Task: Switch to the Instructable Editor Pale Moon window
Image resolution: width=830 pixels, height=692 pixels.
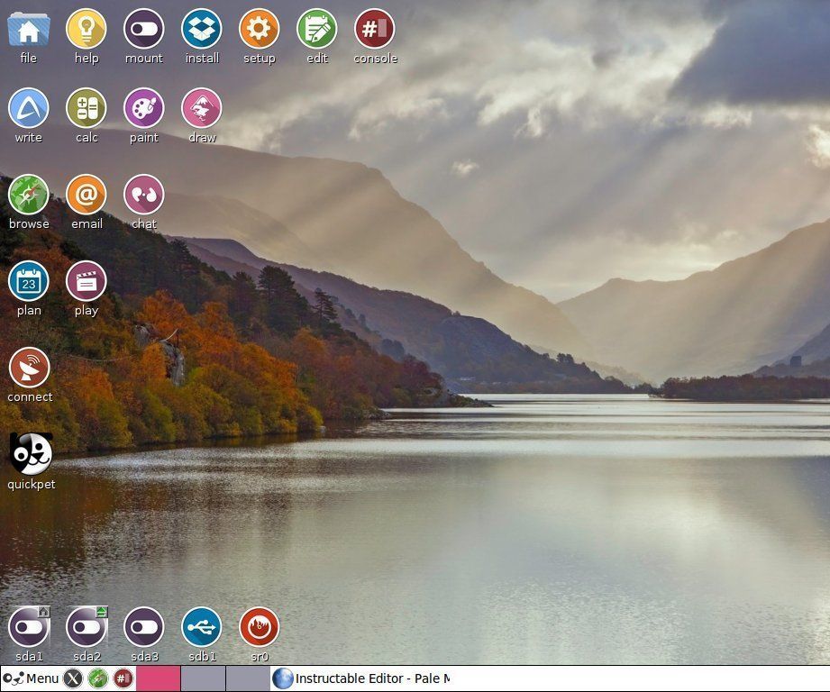Action: [360, 678]
